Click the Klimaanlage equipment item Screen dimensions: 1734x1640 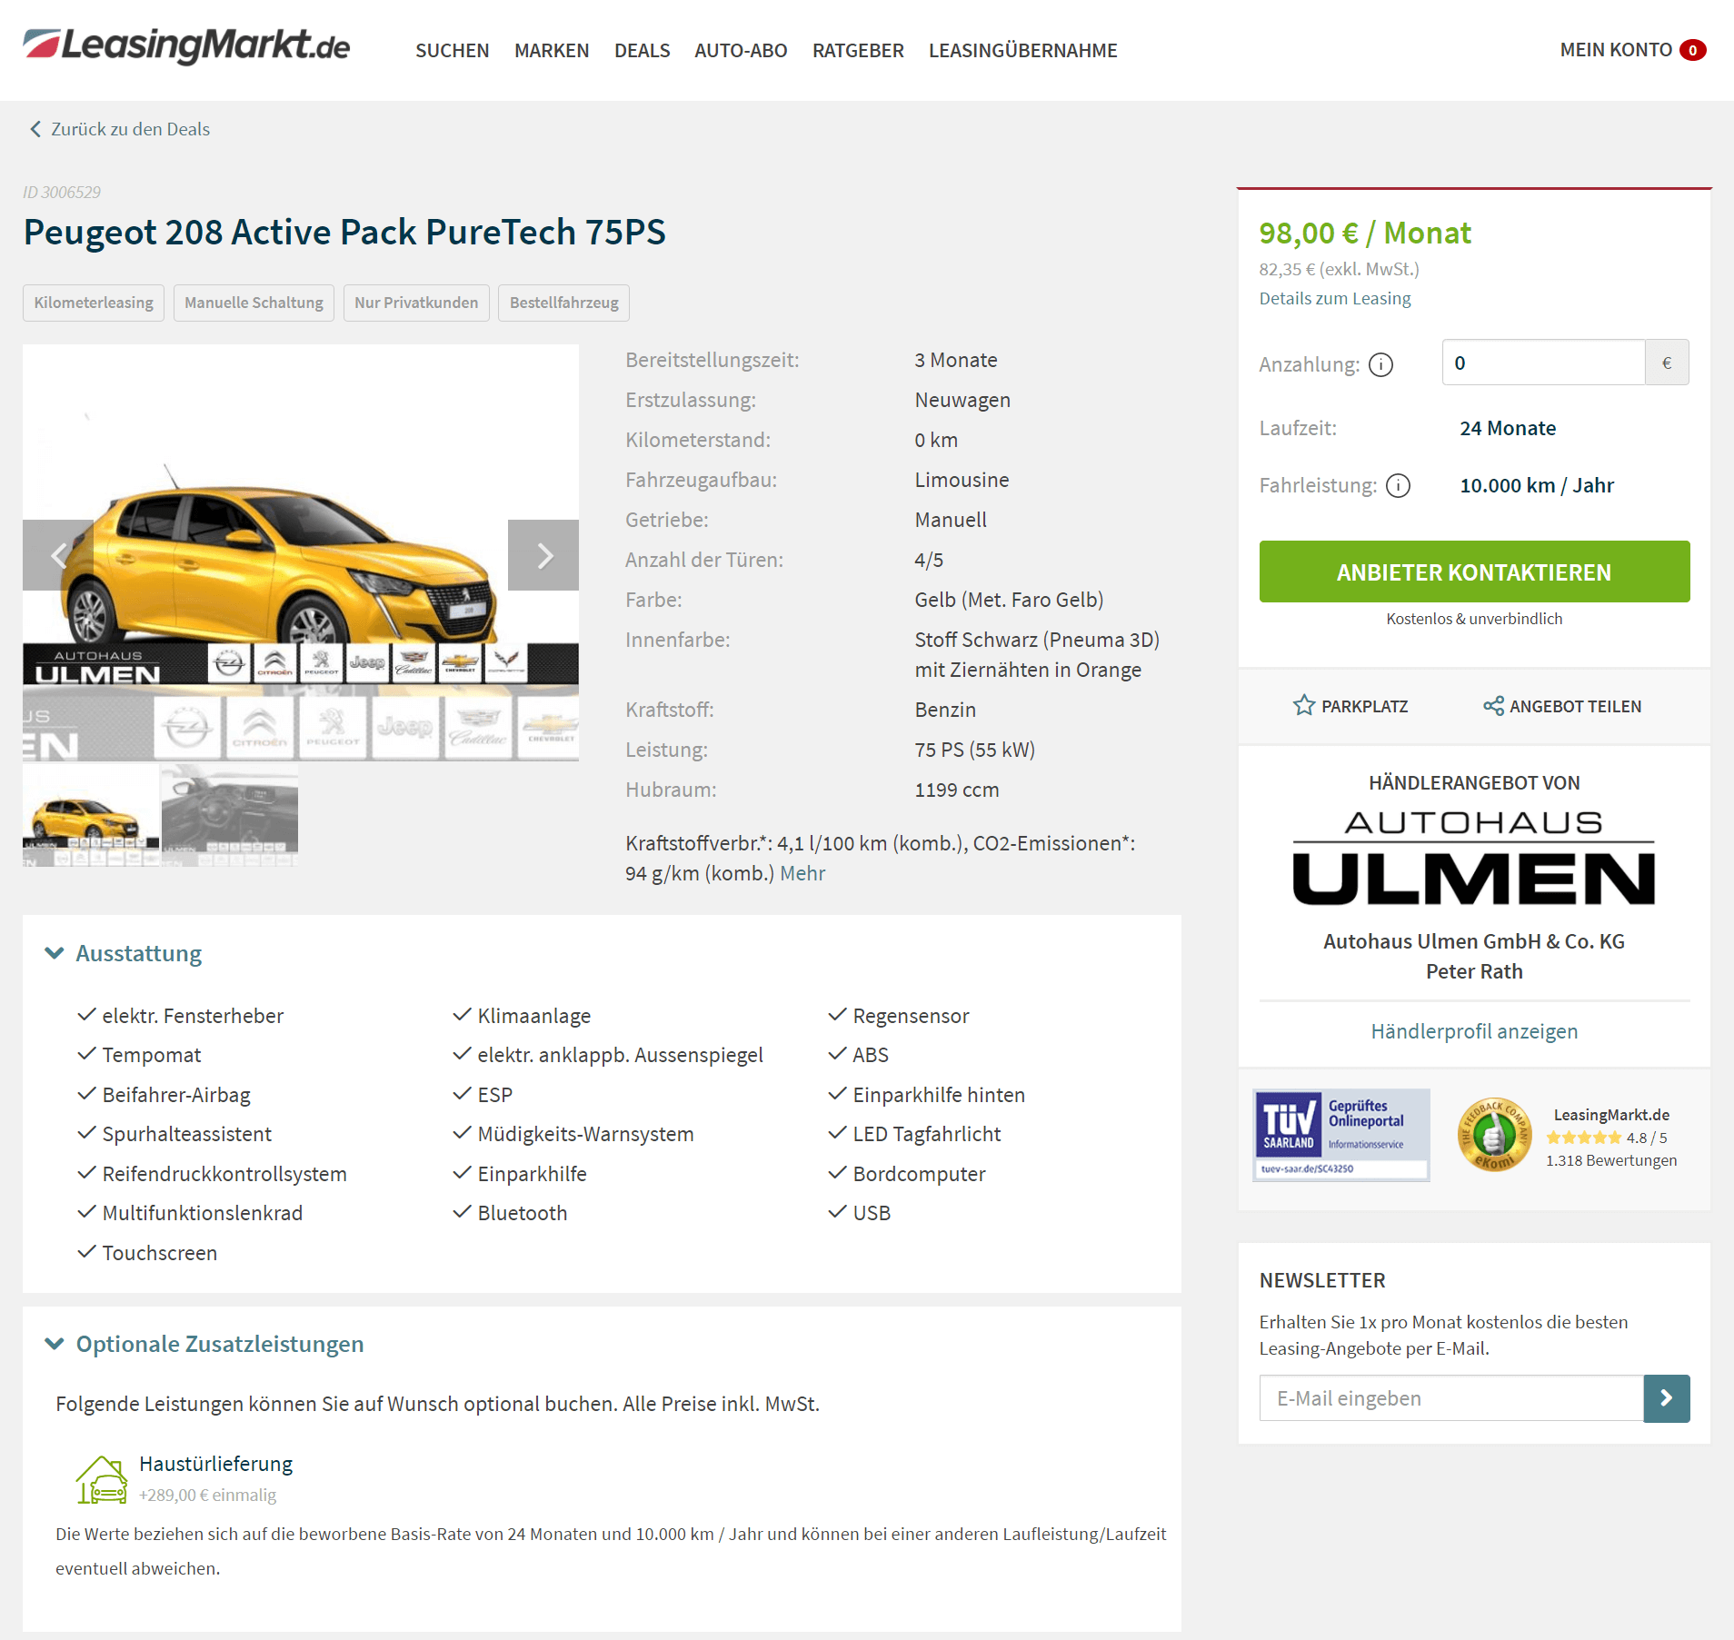point(534,1016)
